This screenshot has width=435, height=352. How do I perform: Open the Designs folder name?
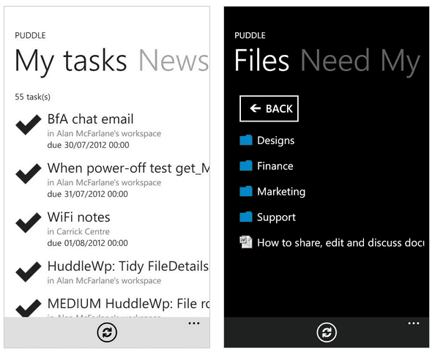[x=276, y=141]
